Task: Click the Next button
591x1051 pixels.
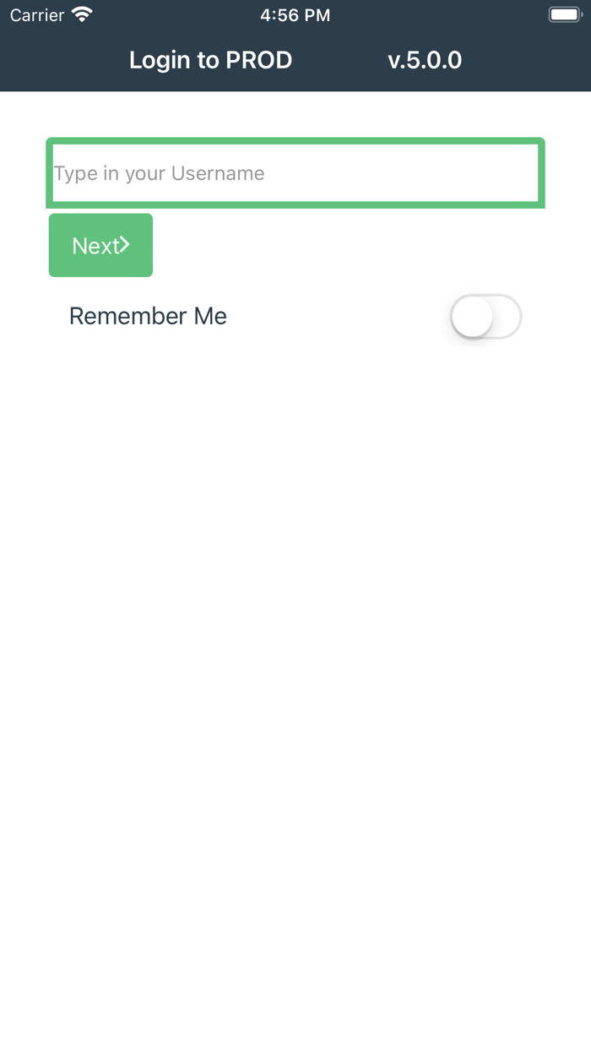Action: point(100,245)
